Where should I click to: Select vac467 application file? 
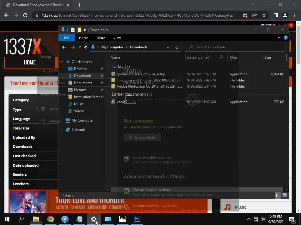[122, 102]
